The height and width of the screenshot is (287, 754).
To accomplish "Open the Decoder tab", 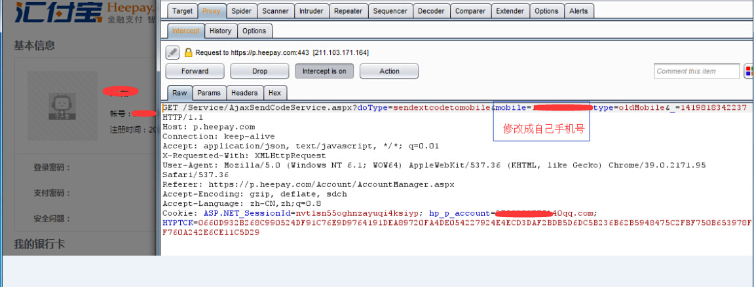I will (431, 11).
